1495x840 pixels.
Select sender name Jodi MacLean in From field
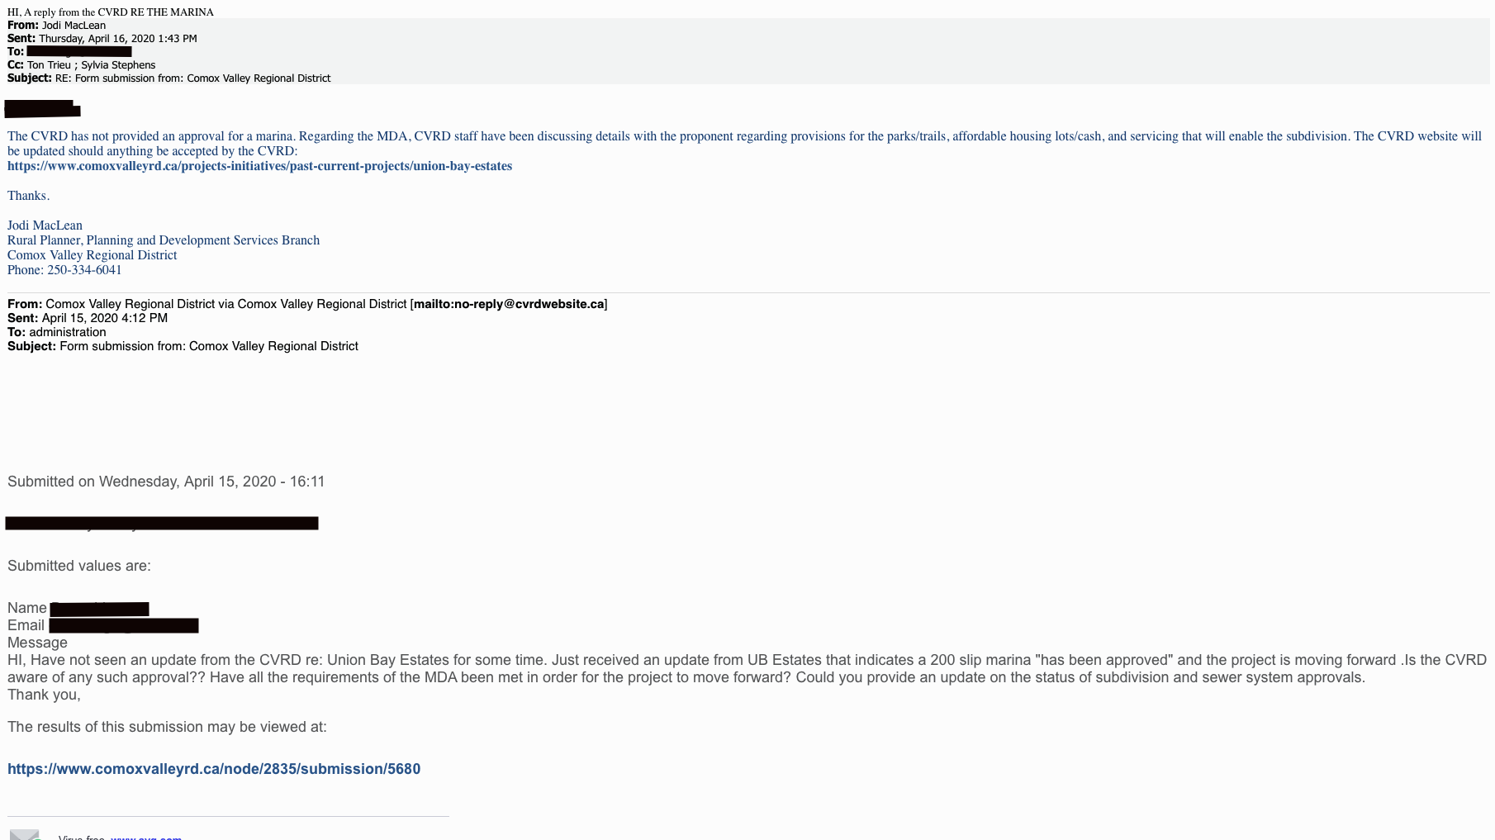tap(74, 26)
